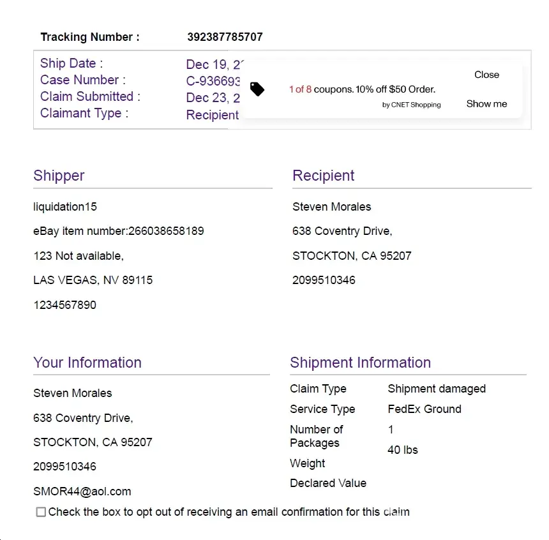Close the CNET Shopping coupon popup
Viewport: 549px width, 540px height.
(x=486, y=75)
